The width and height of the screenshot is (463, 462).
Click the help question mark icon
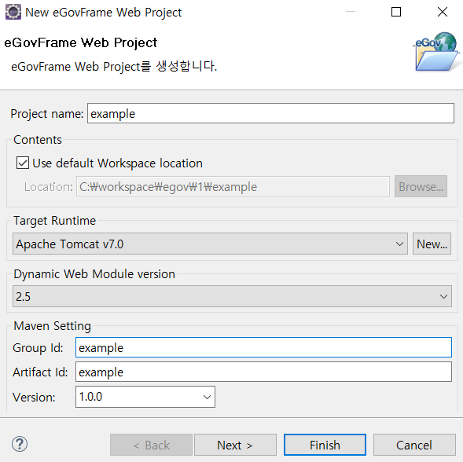pyautogui.click(x=20, y=444)
